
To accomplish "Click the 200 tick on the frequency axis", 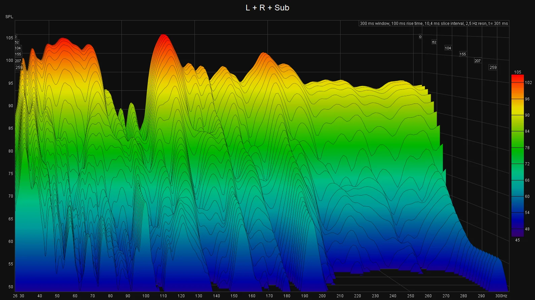I will pyautogui.click(x=322, y=296).
